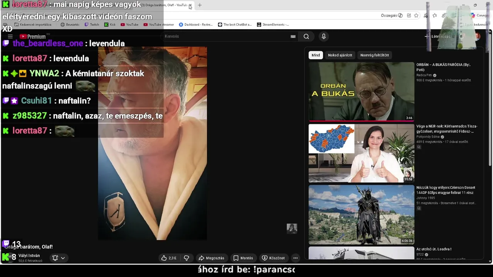Click title 'Nézzük hogy milyen:Crimson Desert'

pyautogui.click(x=446, y=190)
